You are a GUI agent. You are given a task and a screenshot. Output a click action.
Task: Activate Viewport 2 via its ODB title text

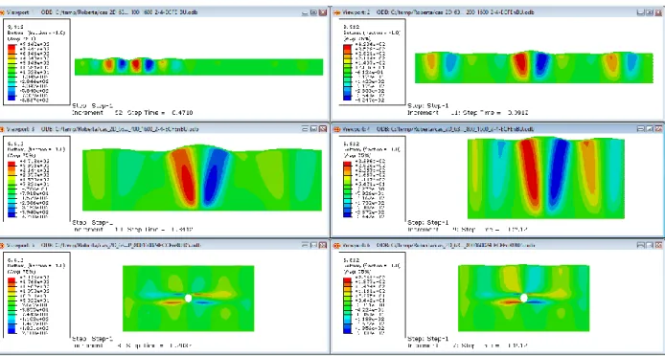(x=455, y=12)
